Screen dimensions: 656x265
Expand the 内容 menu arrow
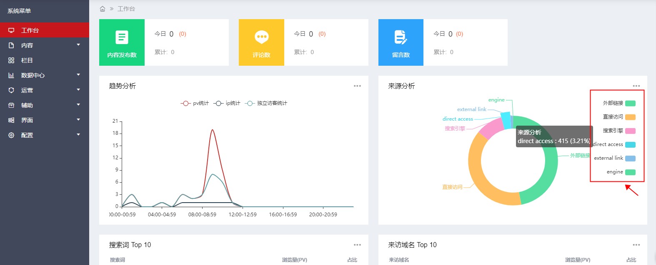(78, 45)
